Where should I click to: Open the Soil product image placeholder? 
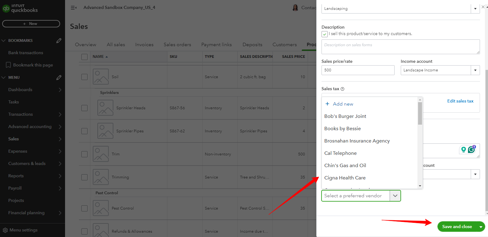(101, 77)
